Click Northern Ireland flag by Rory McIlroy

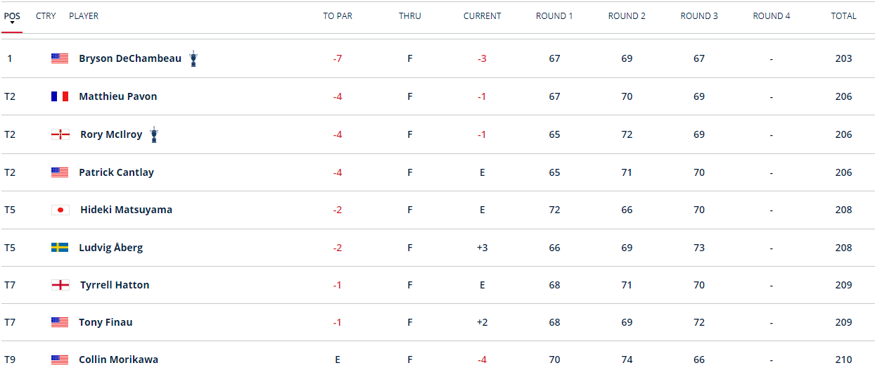60,134
